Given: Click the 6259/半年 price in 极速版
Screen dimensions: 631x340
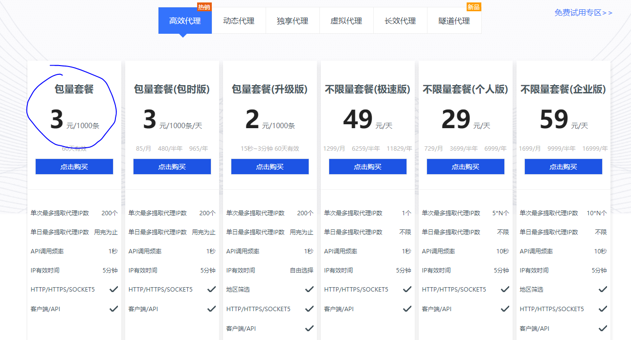Looking at the screenshot, I should tap(366, 148).
